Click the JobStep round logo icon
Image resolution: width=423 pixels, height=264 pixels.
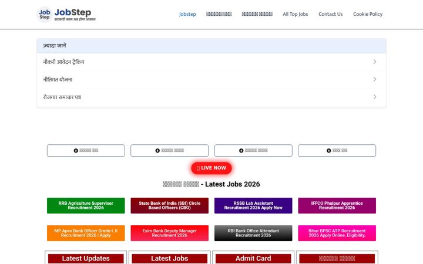pyautogui.click(x=44, y=14)
